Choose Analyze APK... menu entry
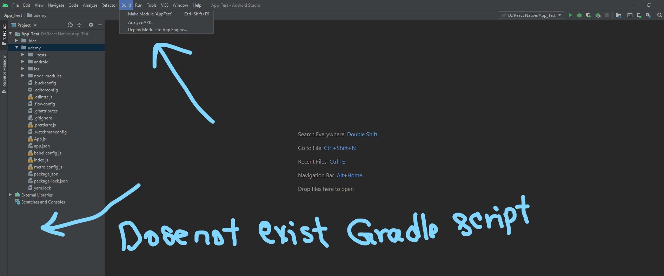 tap(166, 22)
